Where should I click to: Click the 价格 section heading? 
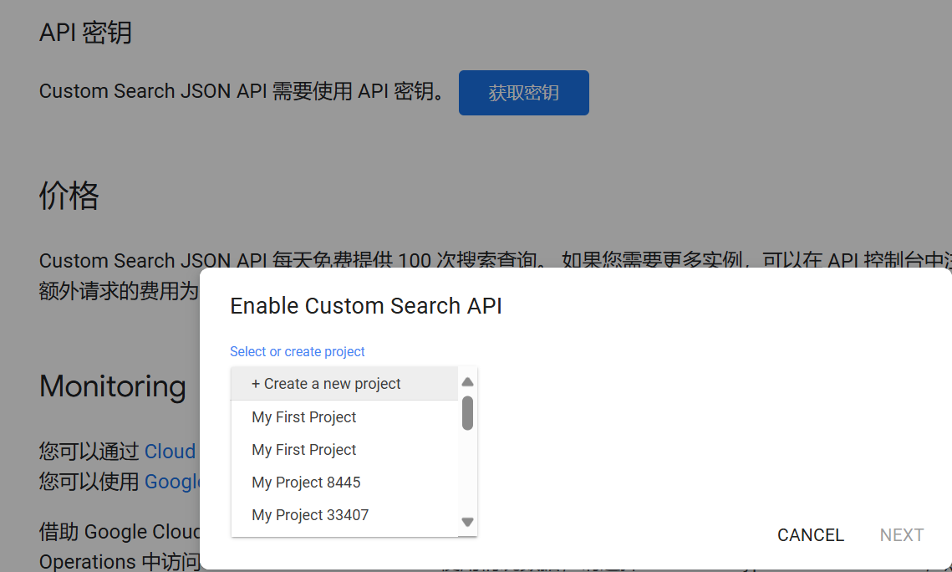click(69, 197)
